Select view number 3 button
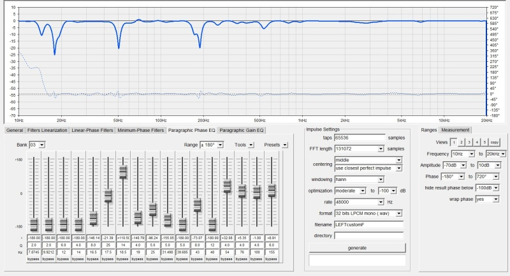 469,142
